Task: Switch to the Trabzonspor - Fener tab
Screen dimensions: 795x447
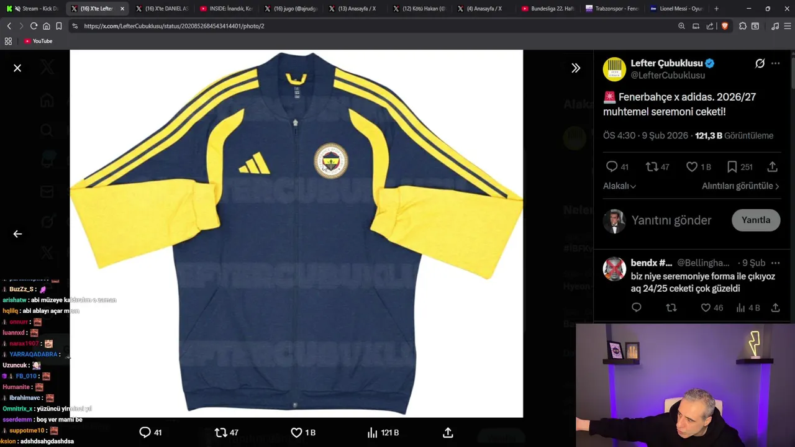Action: tap(612, 9)
